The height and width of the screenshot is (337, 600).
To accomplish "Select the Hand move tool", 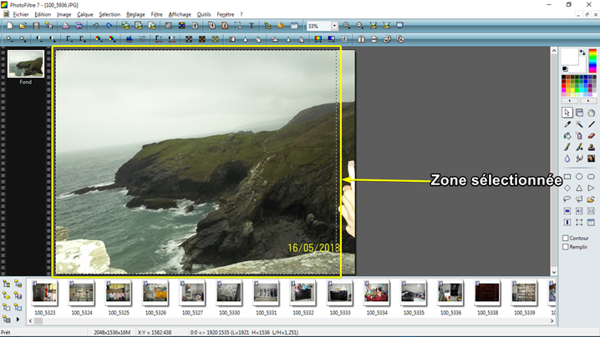I will (591, 113).
